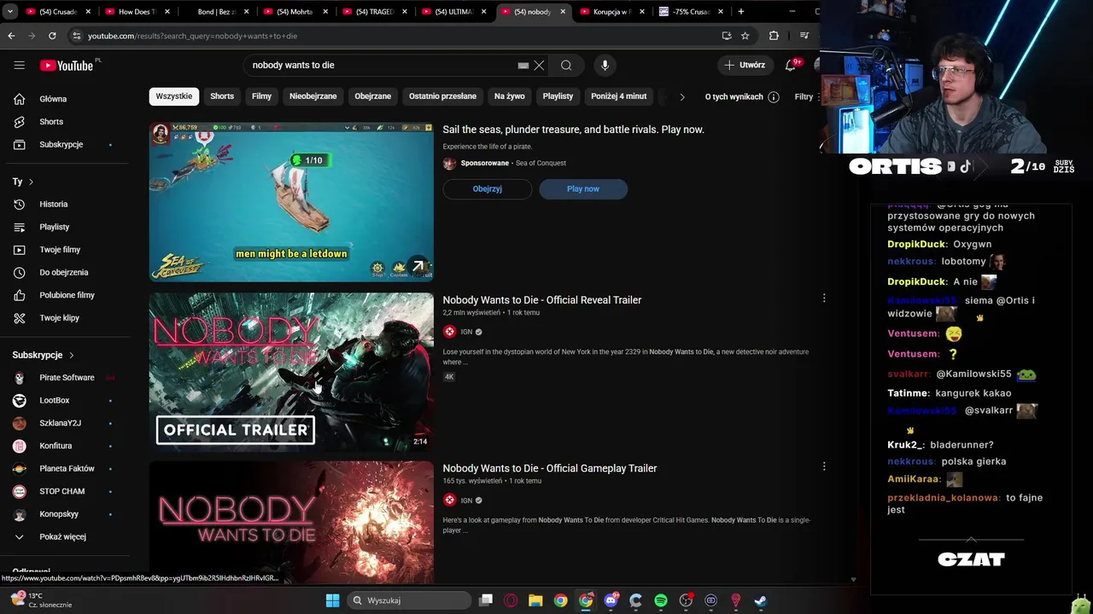The height and width of the screenshot is (614, 1093).
Task: Switch to the ULTIMAT tab
Action: (x=453, y=12)
